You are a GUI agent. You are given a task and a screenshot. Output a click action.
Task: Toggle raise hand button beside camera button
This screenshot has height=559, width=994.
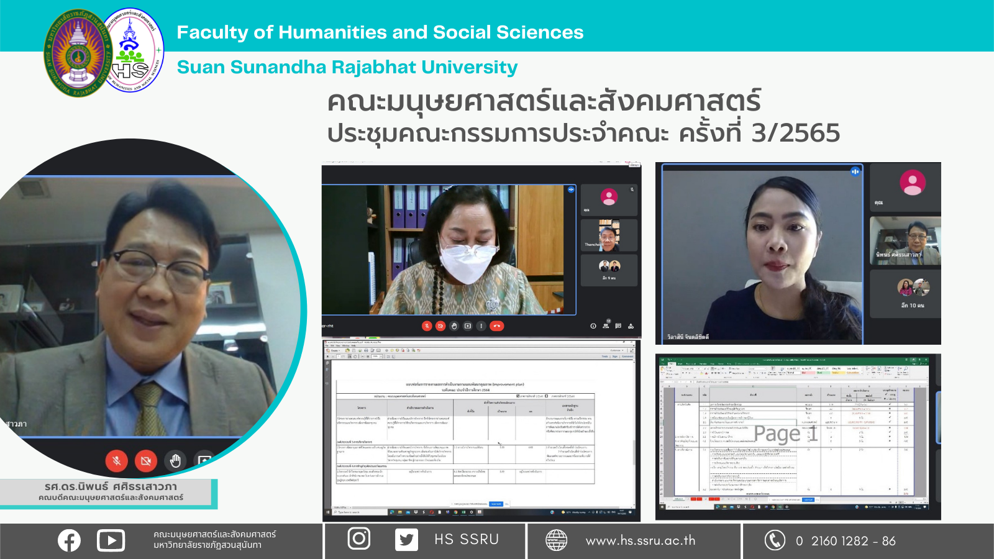tap(175, 461)
